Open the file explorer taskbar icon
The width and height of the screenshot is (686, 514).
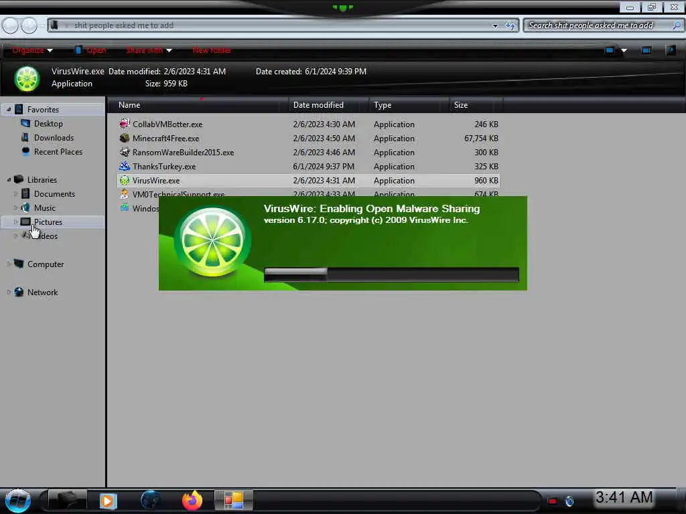[x=66, y=500]
